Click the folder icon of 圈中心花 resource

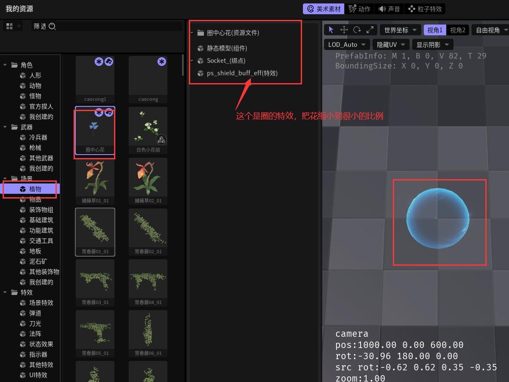(201, 33)
